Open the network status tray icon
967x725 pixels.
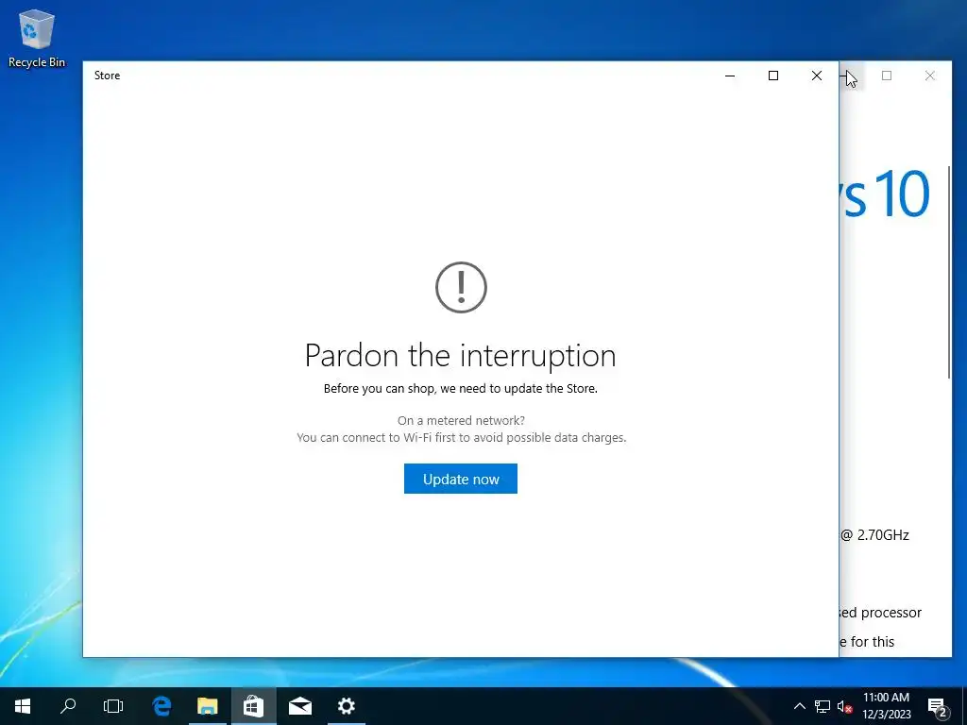[x=823, y=706]
